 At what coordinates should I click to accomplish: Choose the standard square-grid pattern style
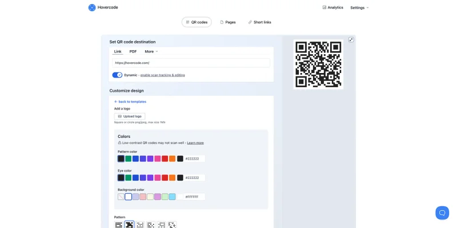coord(119,225)
